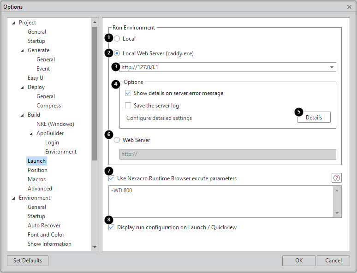Close the Options dialog window

pyautogui.click(x=349, y=7)
